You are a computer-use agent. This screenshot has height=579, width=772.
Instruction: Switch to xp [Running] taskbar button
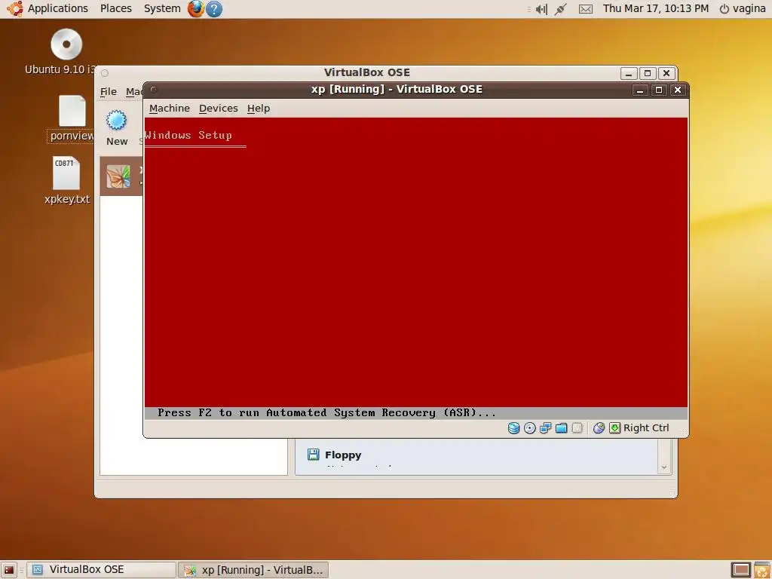[x=253, y=570]
